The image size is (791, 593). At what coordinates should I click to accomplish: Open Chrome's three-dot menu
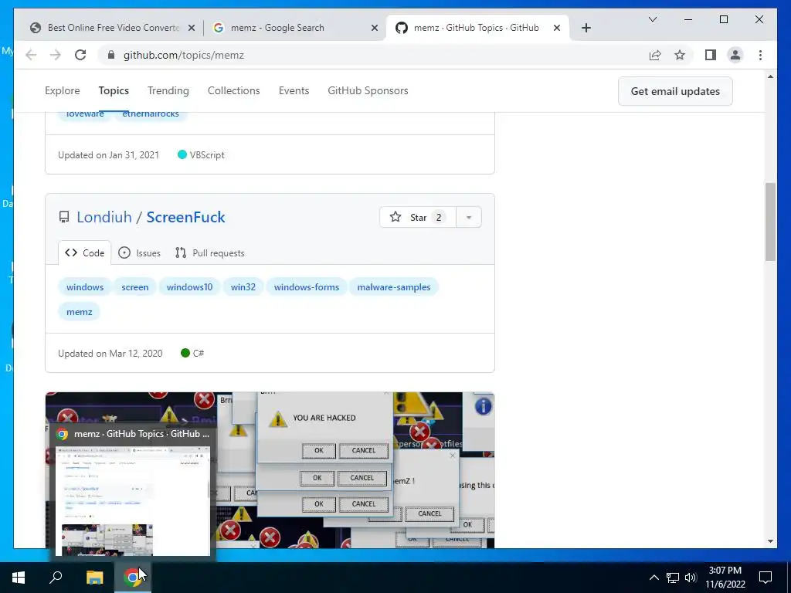tap(760, 55)
